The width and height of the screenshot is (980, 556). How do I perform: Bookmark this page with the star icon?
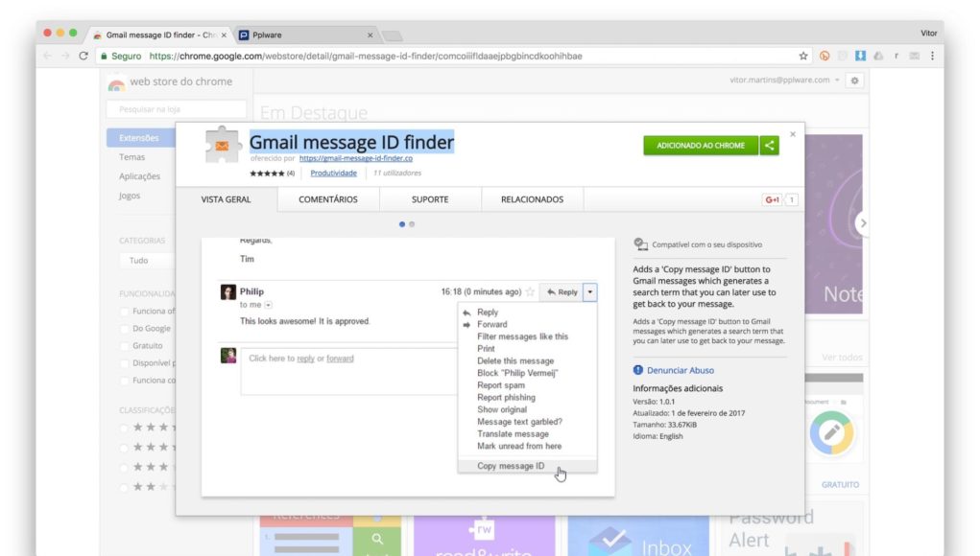[803, 56]
